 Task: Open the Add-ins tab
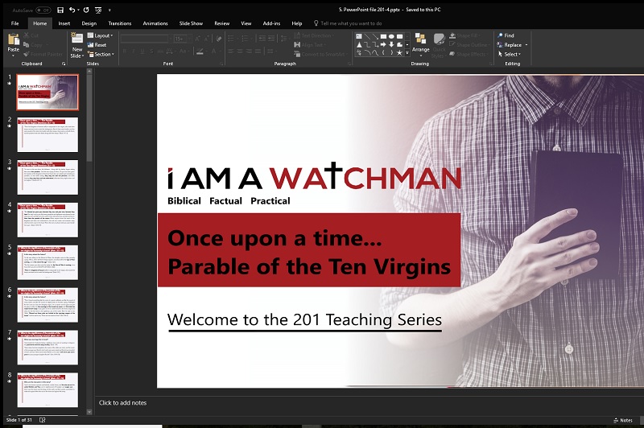271,23
